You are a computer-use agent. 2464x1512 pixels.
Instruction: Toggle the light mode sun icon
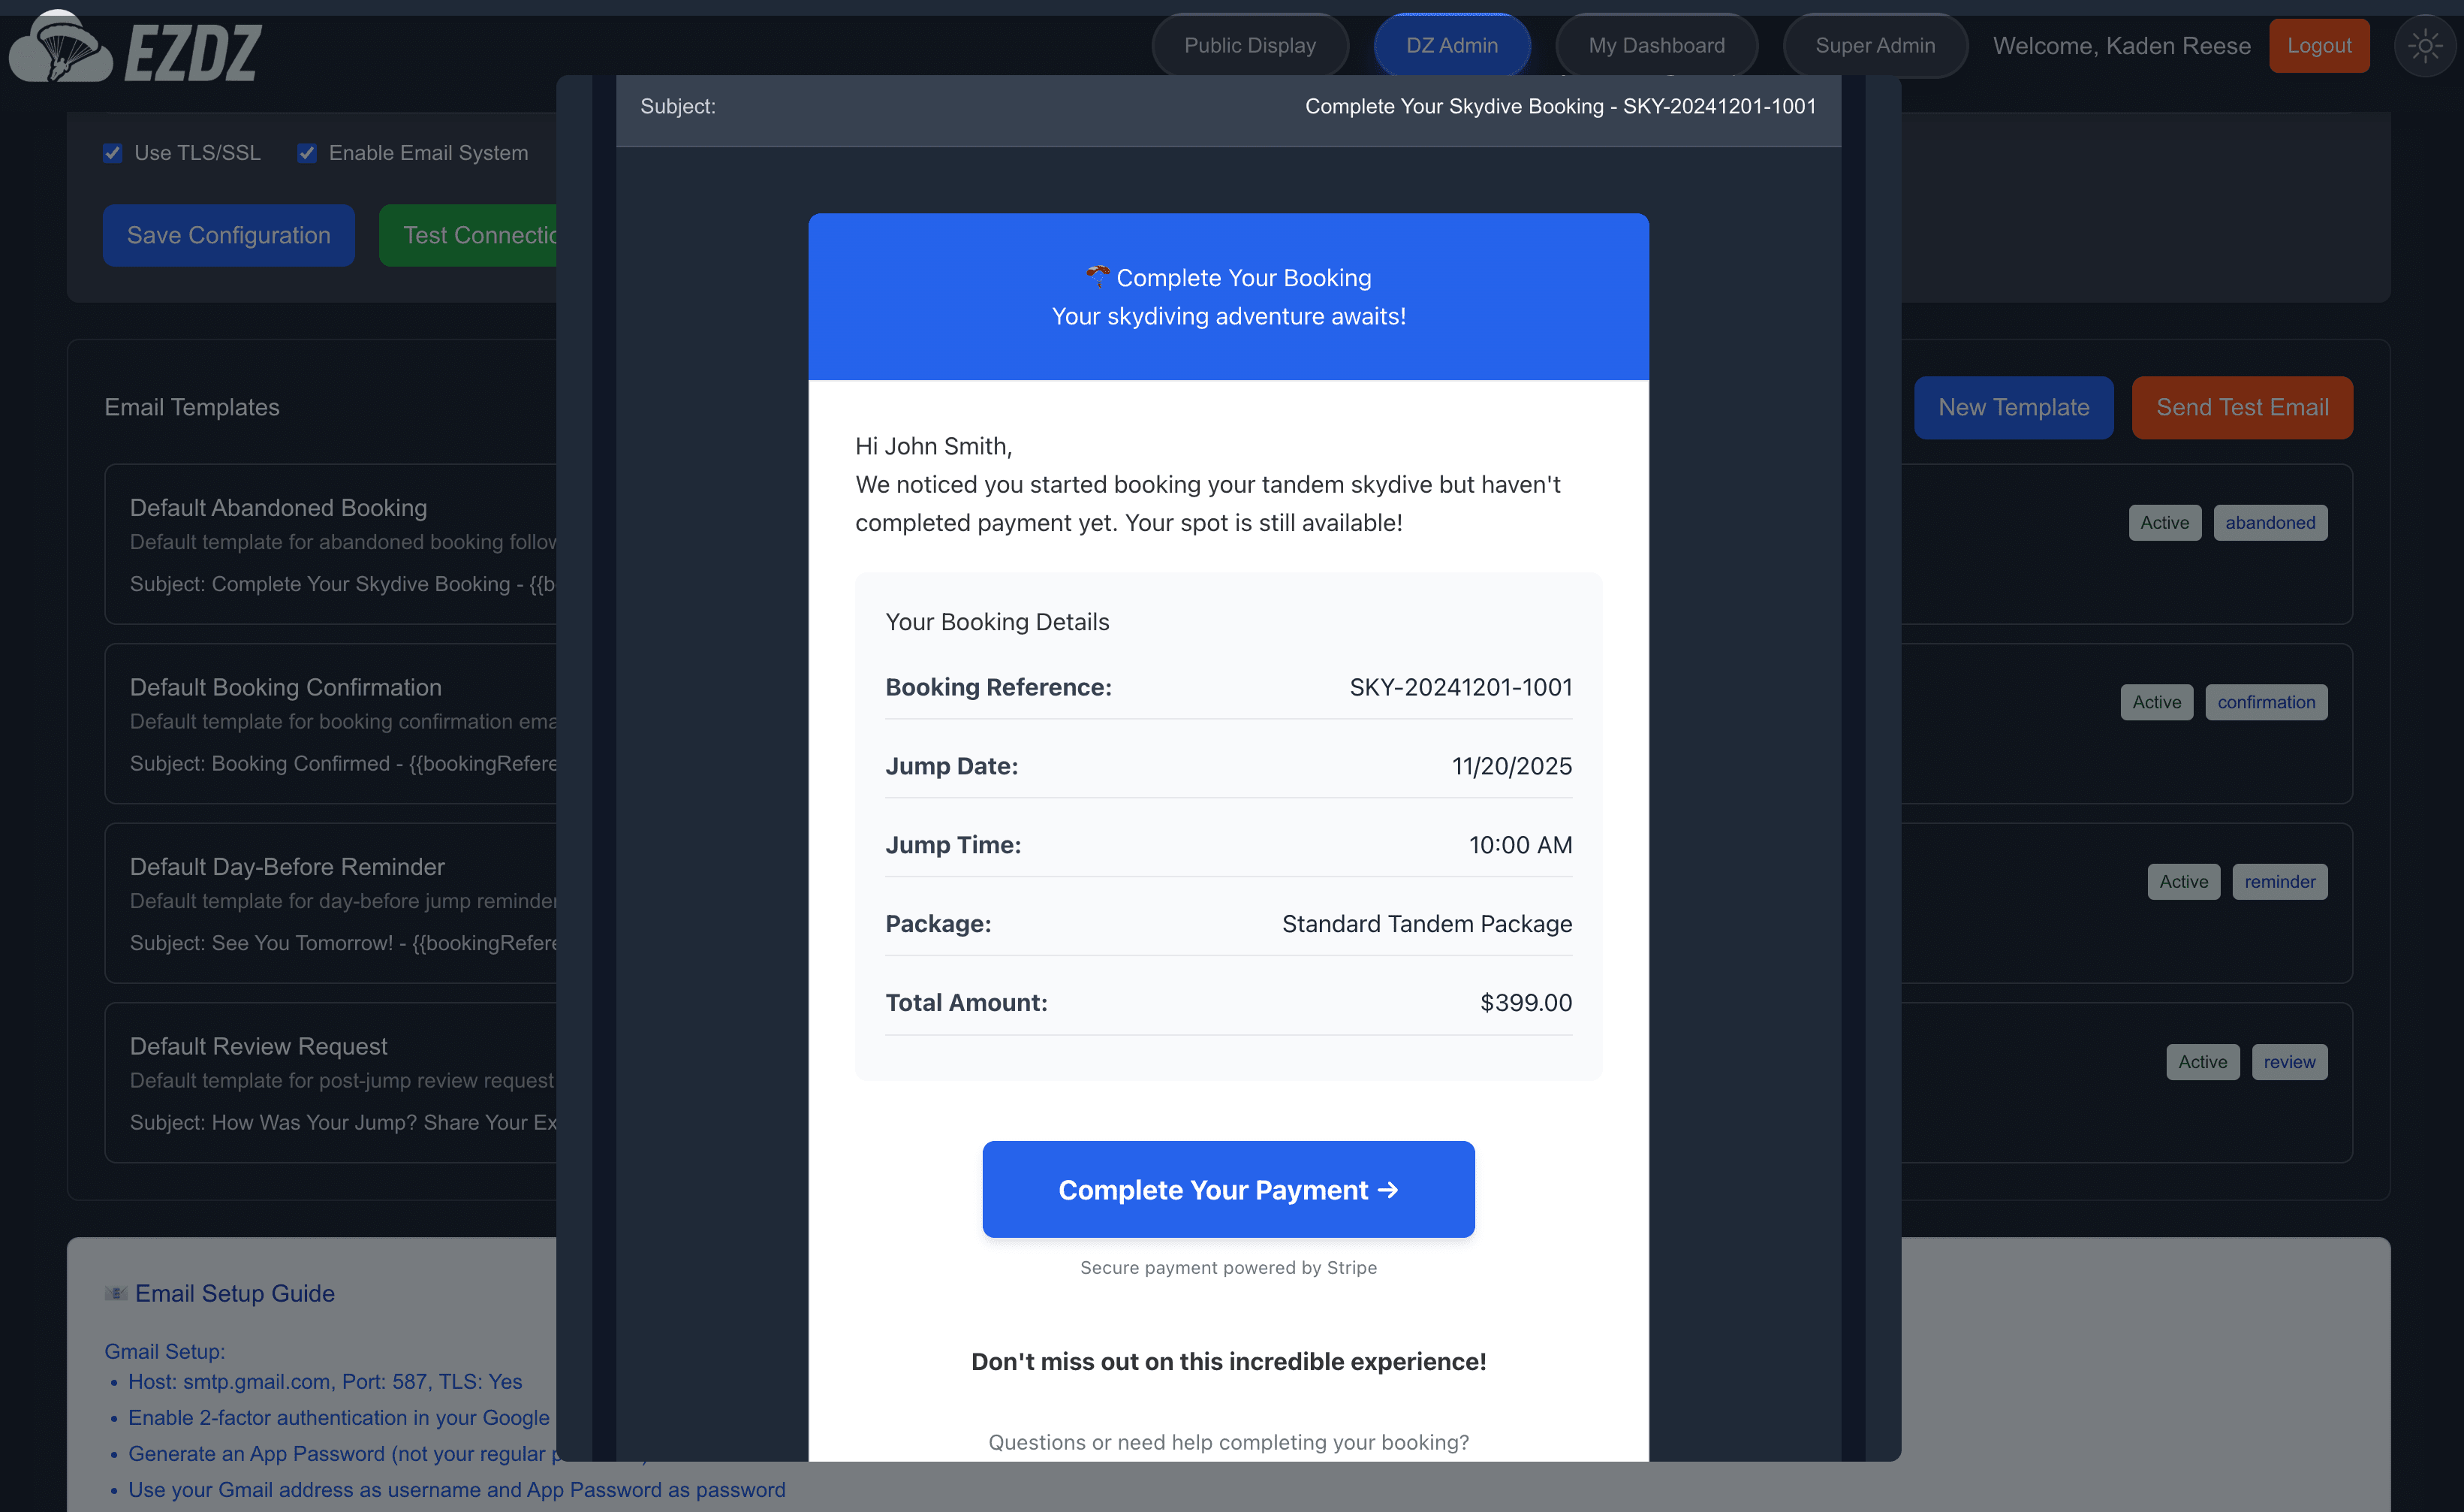[2425, 45]
